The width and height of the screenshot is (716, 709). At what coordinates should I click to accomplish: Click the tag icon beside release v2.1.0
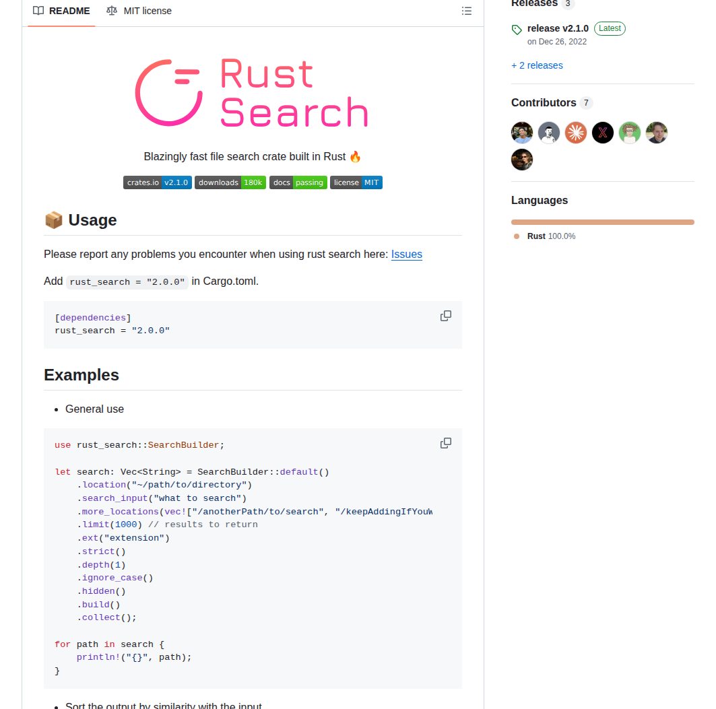[x=516, y=29]
